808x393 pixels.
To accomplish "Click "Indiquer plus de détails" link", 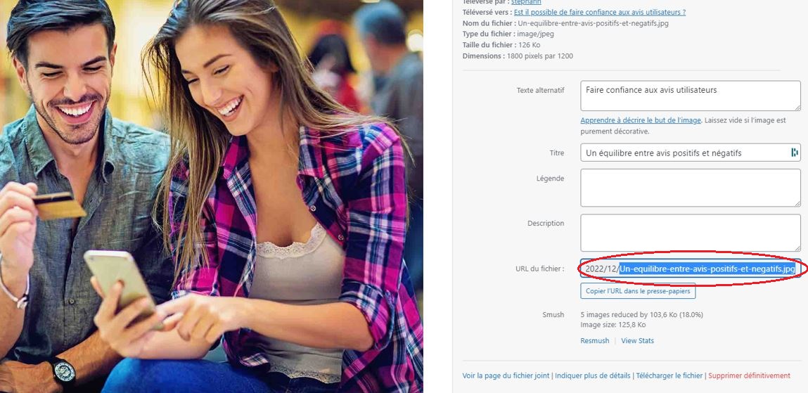I will [x=594, y=375].
